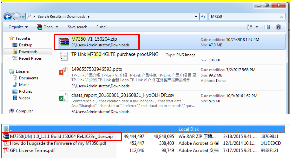292x160 pixels.
Task: Select Downloads in the navigation pane
Action: [28, 52]
